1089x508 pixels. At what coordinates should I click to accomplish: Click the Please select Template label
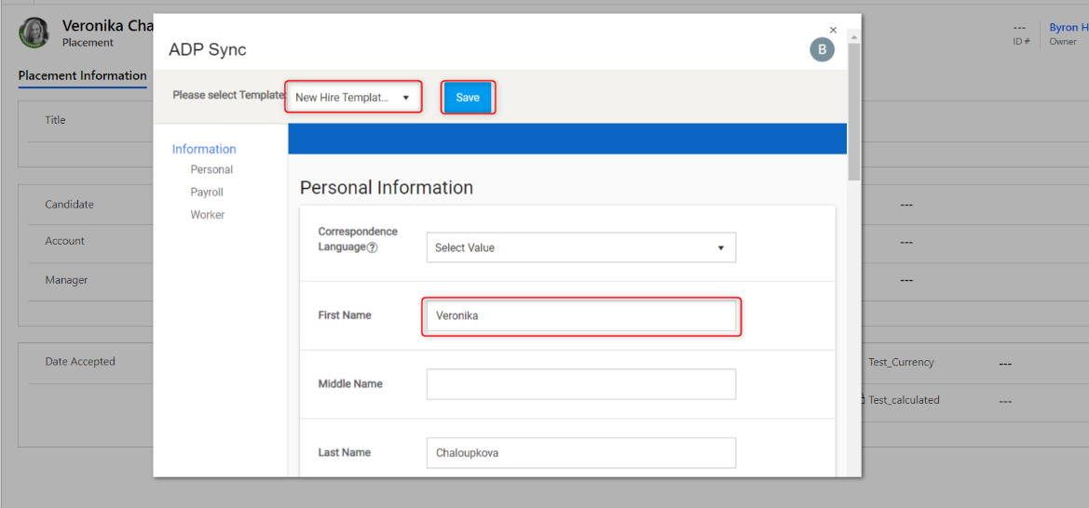click(229, 95)
